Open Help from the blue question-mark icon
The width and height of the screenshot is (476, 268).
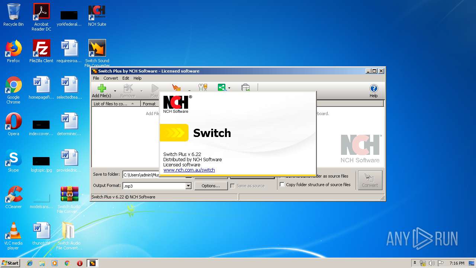tap(374, 88)
